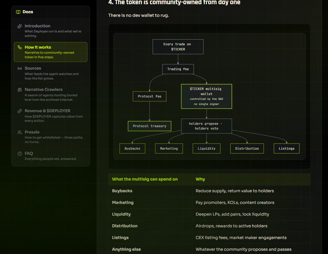Open the FAQ page
This screenshot has width=328, height=254.
(x=51, y=156)
